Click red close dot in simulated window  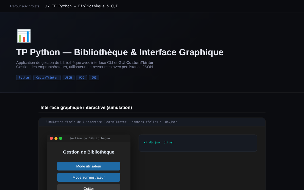[51, 138]
